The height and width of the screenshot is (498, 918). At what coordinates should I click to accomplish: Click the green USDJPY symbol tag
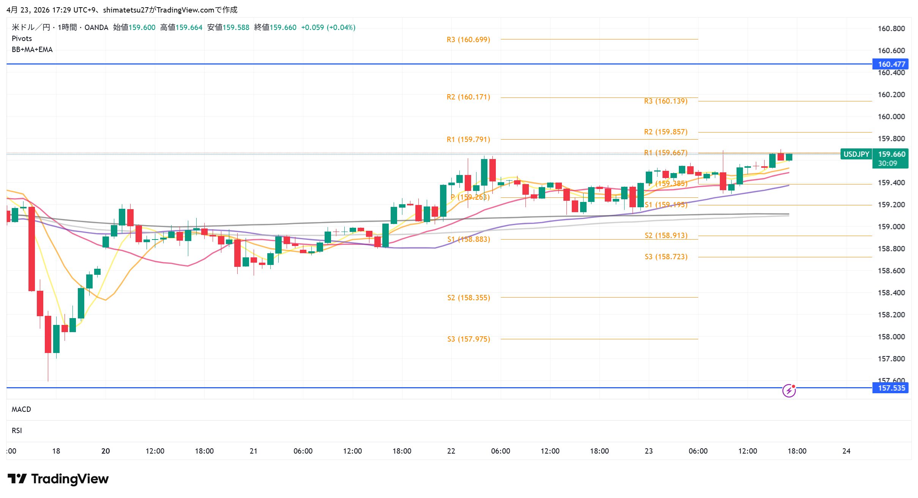[x=856, y=154]
